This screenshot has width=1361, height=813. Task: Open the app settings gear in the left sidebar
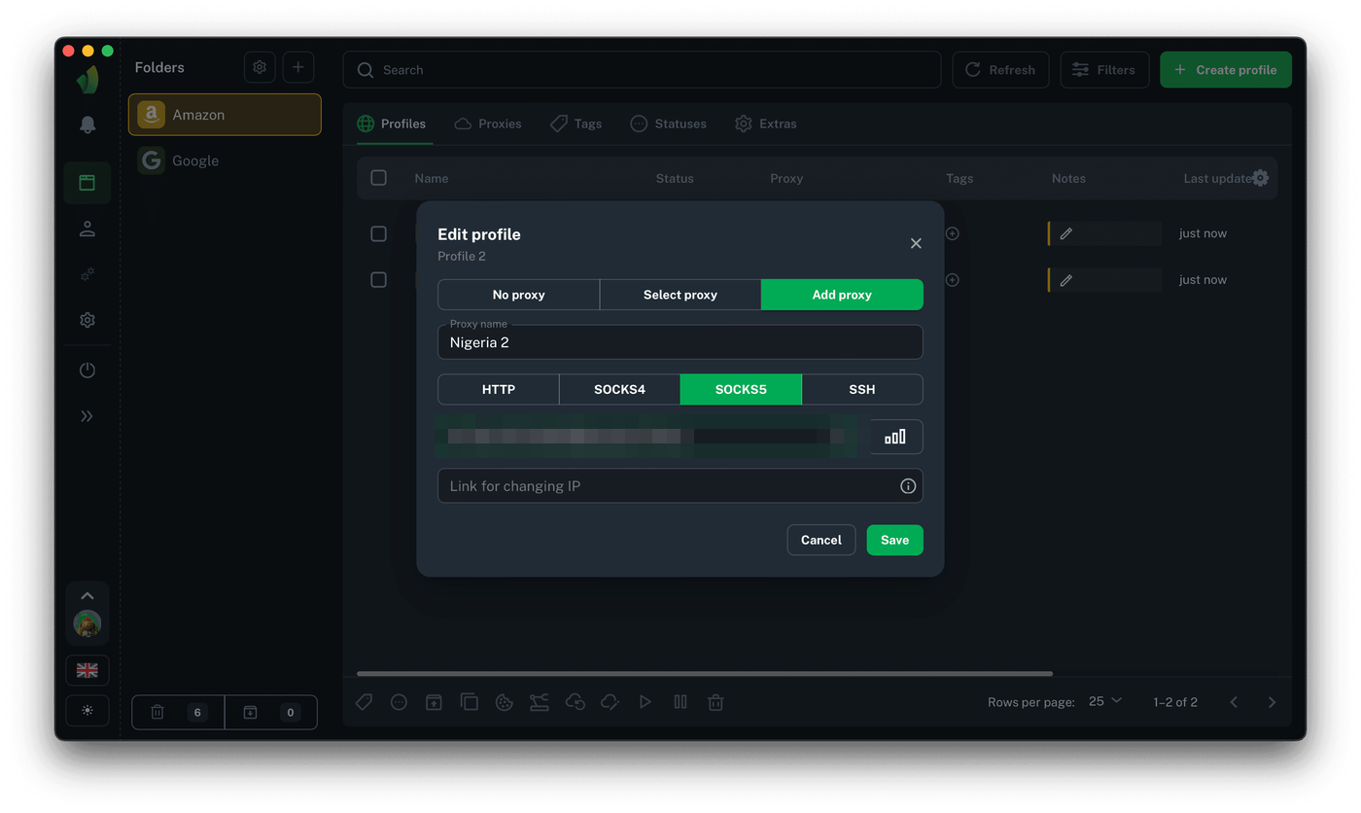[87, 320]
